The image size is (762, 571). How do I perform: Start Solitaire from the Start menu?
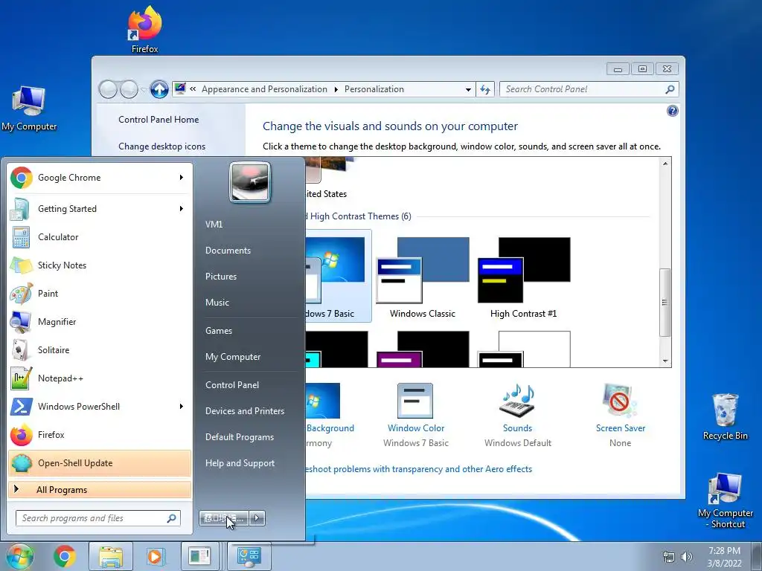coord(100,349)
